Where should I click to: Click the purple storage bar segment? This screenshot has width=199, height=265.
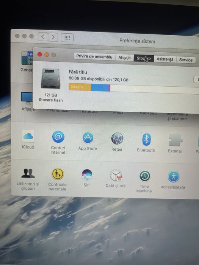(109, 88)
